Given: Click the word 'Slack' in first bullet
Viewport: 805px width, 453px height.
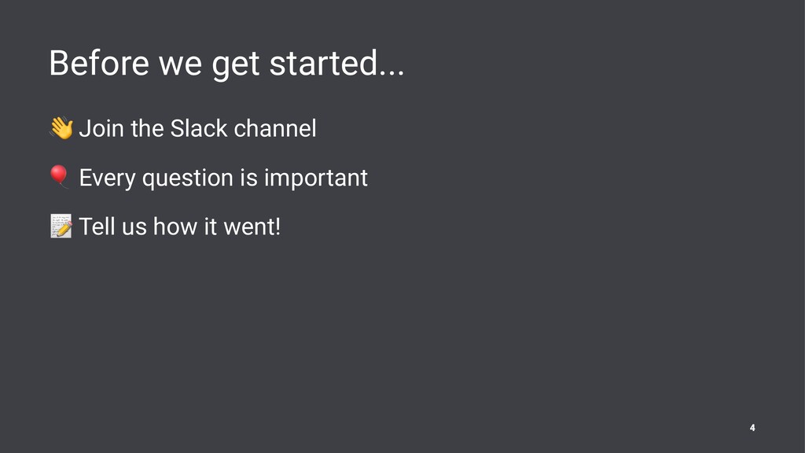Looking at the screenshot, I should tap(199, 128).
